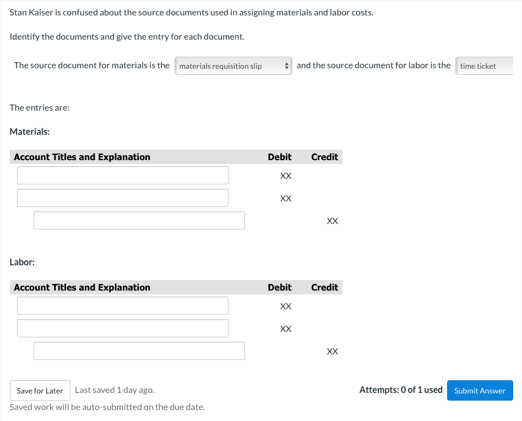The width and height of the screenshot is (522, 421).
Task: Click the Debit header in Materials table
Action: 280,157
